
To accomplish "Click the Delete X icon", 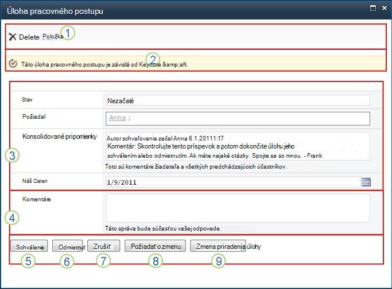I will click(12, 37).
